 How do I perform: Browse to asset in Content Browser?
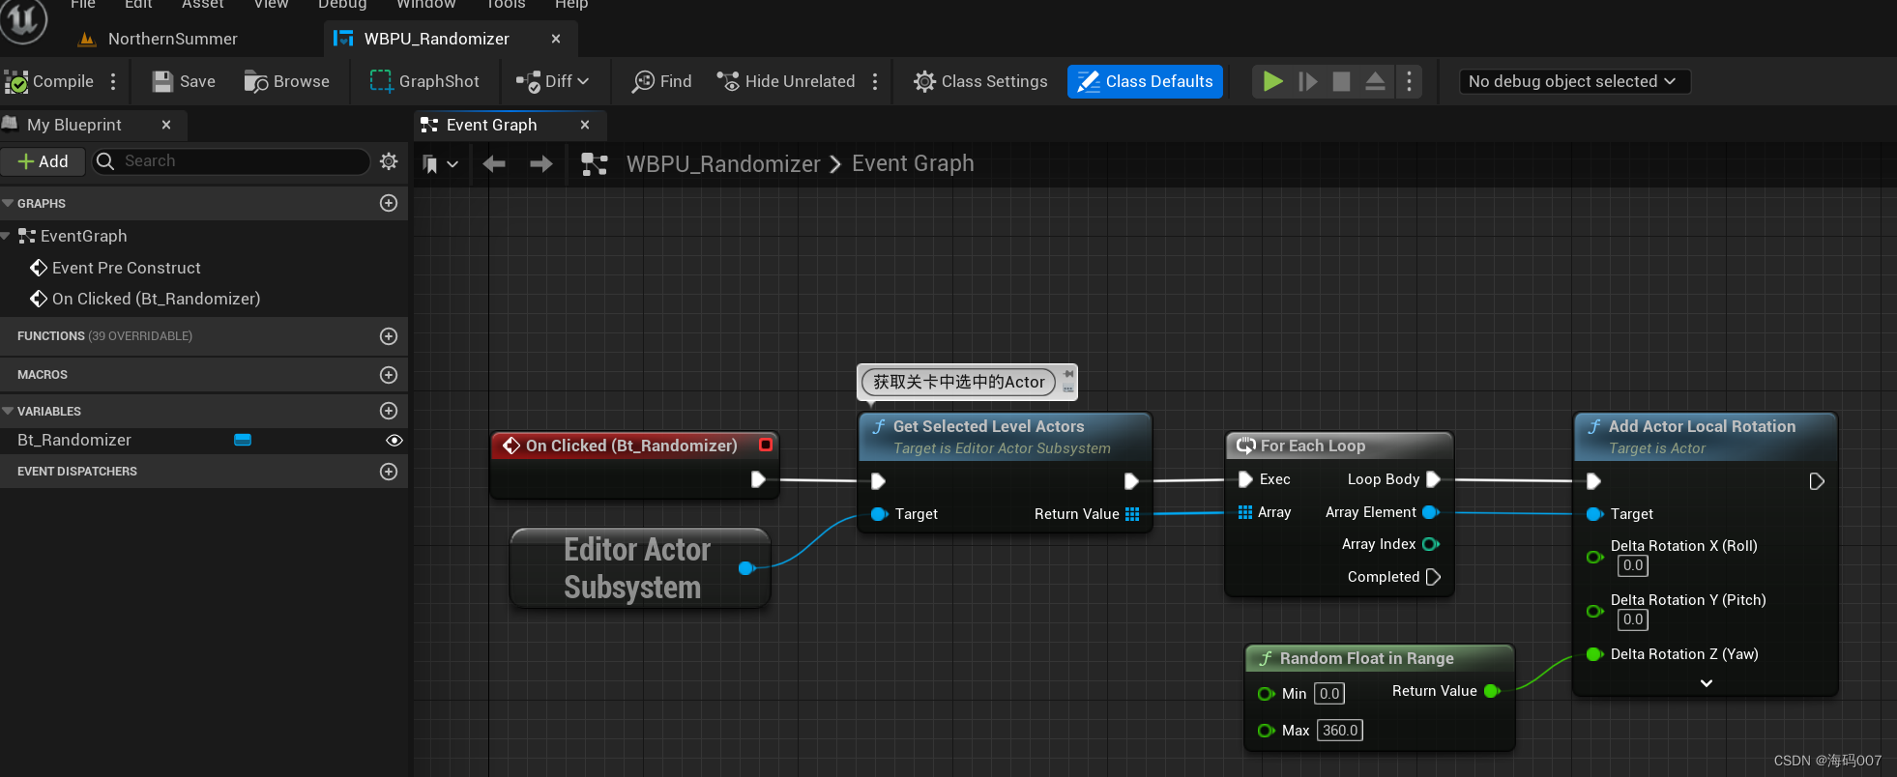(287, 81)
